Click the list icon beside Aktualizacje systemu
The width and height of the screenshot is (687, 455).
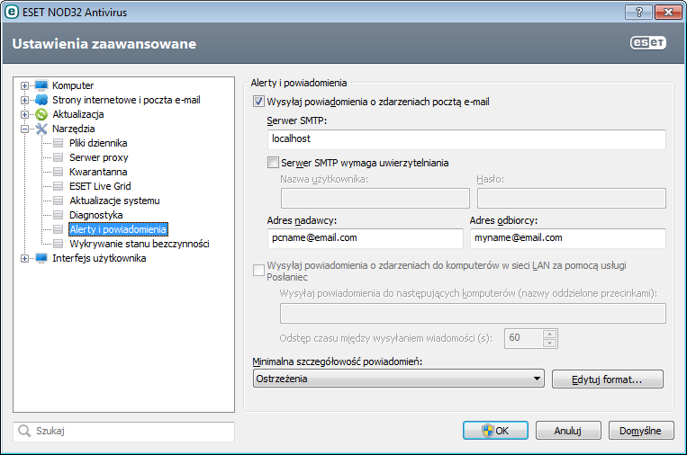pos(58,201)
